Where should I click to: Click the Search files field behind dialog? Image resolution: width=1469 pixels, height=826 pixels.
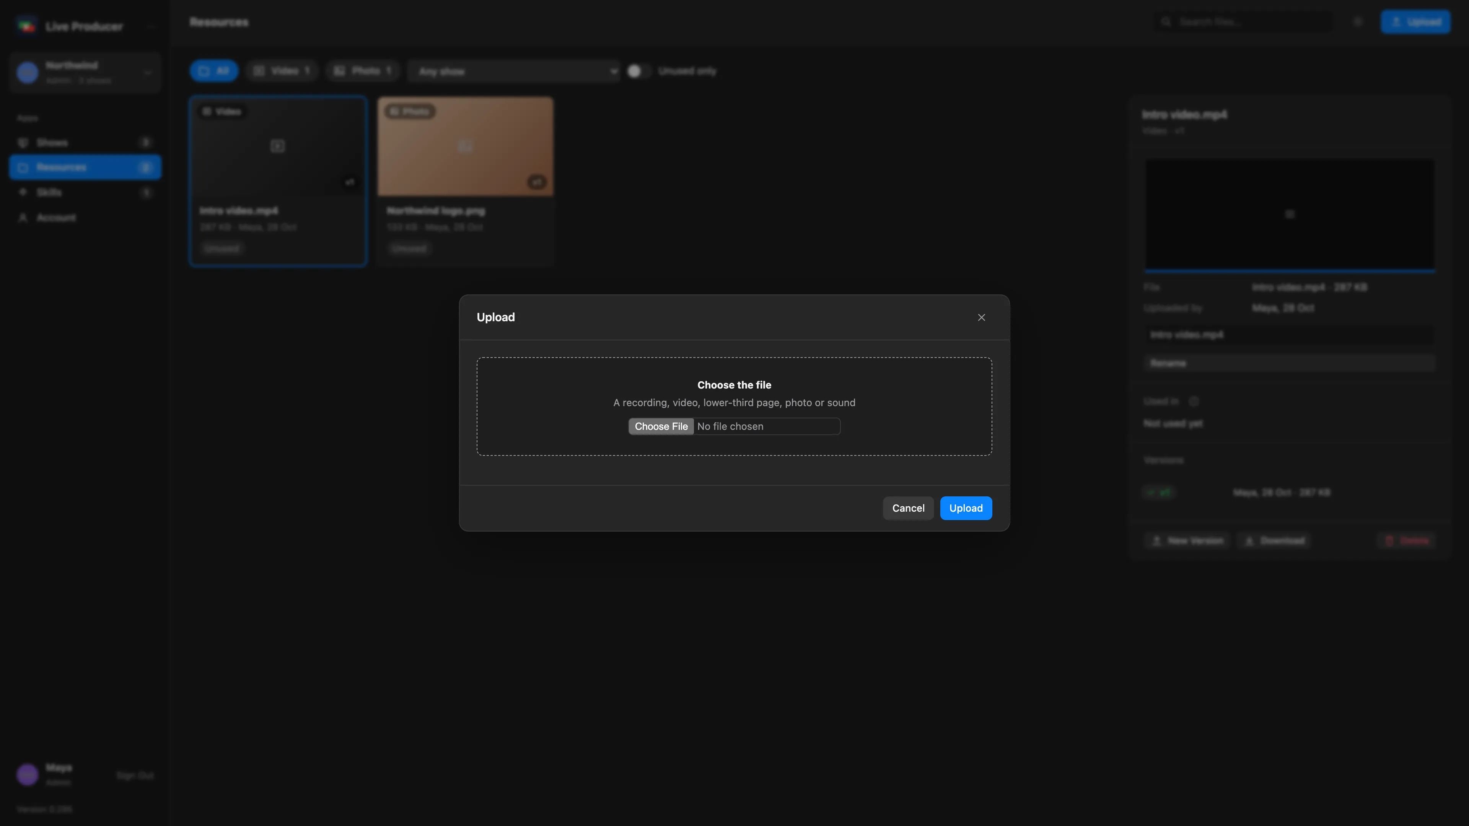point(1243,22)
